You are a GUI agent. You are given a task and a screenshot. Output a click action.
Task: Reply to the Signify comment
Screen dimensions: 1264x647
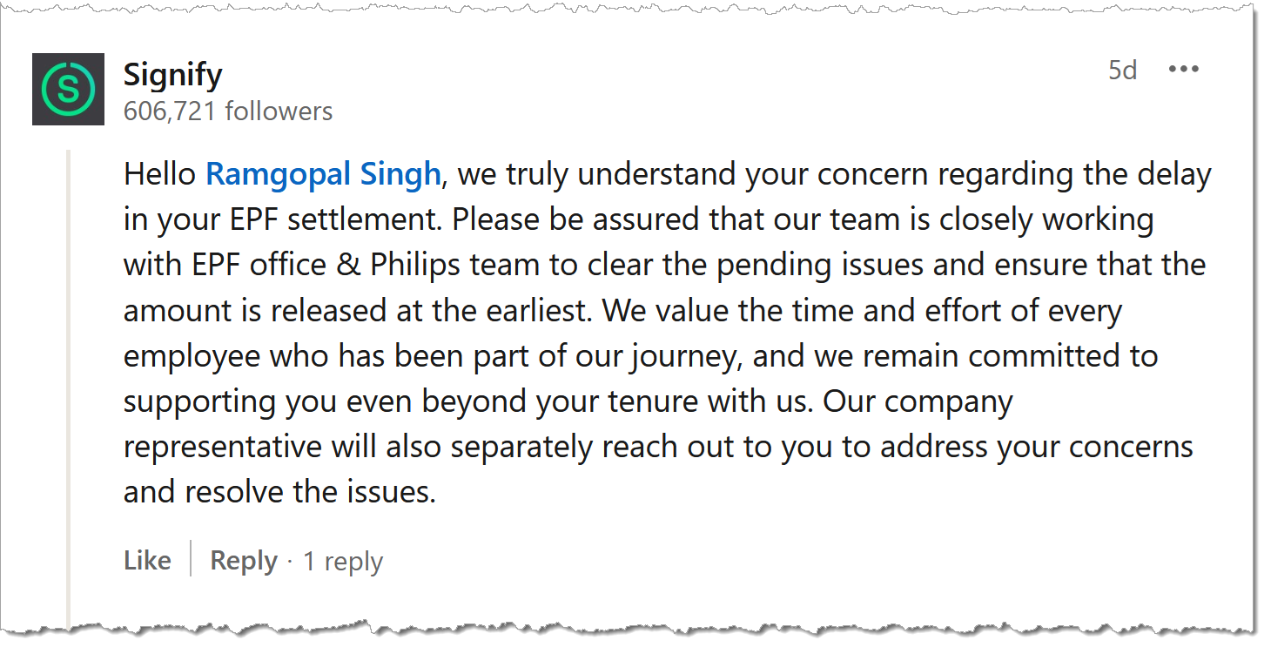tap(244, 561)
